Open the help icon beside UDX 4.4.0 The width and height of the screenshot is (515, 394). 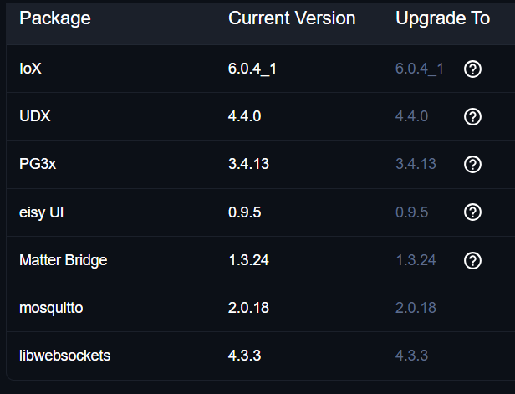(x=472, y=116)
